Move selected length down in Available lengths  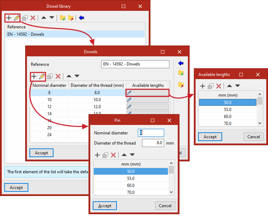pyautogui.click(x=238, y=86)
